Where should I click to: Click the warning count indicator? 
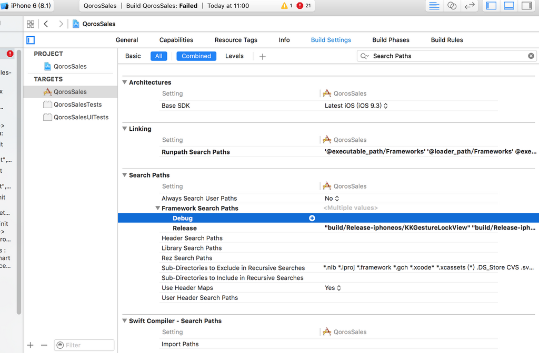click(x=287, y=5)
